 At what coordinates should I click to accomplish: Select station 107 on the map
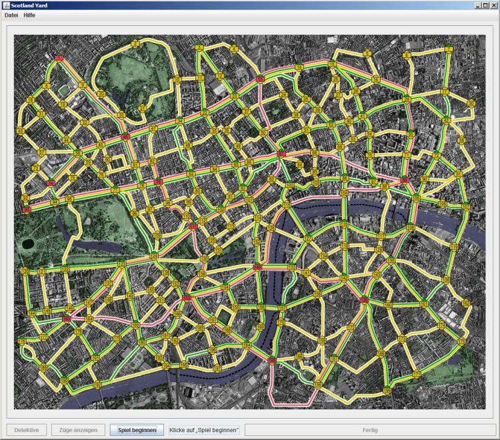pyautogui.click(x=465, y=206)
